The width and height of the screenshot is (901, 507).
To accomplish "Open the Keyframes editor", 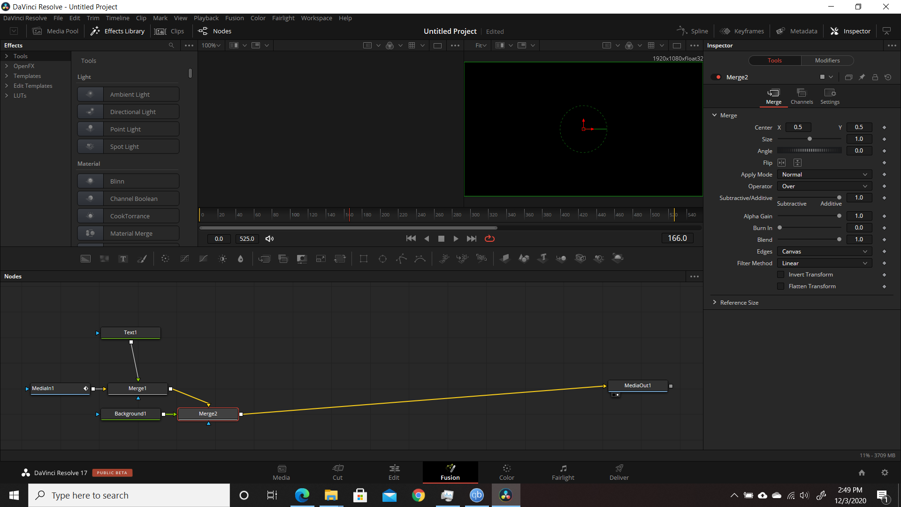I will tap(742, 31).
